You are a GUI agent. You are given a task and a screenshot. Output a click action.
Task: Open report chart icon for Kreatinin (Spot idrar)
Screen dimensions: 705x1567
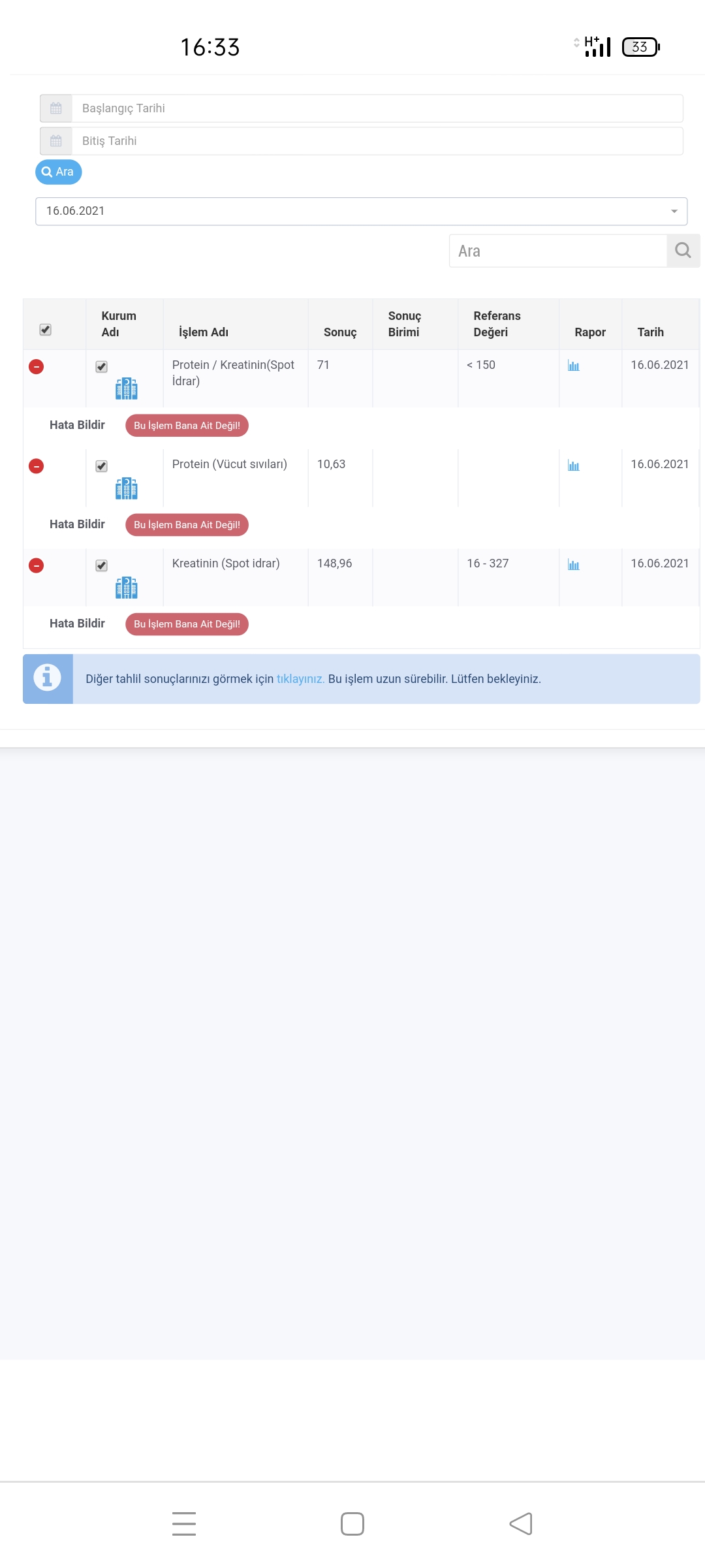574,565
